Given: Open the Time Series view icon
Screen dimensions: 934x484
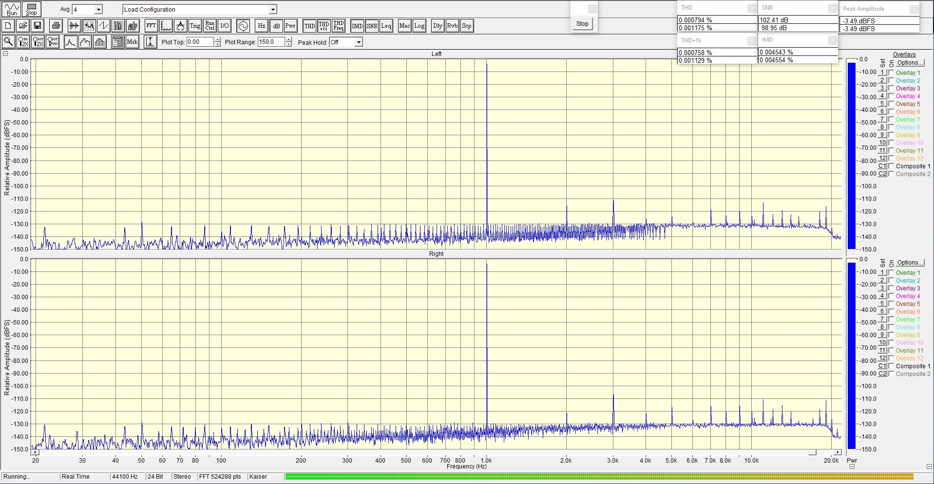Looking at the screenshot, I should coord(74,26).
